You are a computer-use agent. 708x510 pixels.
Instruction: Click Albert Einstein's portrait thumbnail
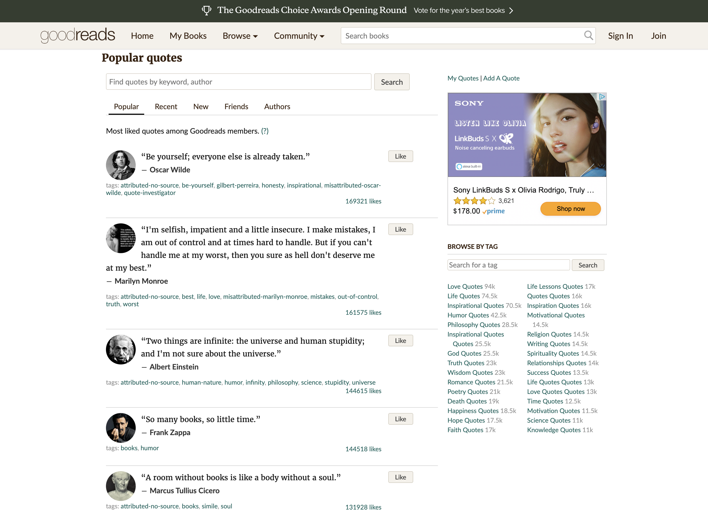point(121,350)
